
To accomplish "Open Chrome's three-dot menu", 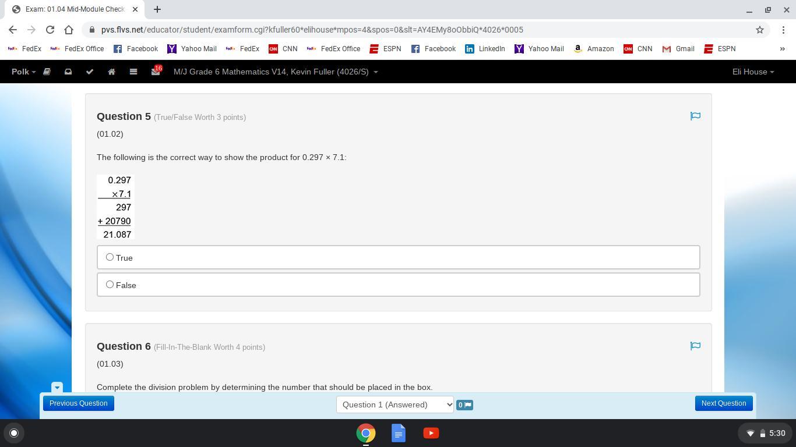I will 783,30.
